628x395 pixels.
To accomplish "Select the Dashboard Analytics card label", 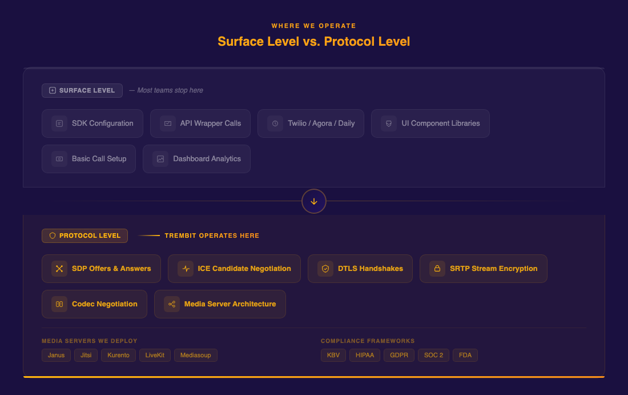I will [207, 159].
